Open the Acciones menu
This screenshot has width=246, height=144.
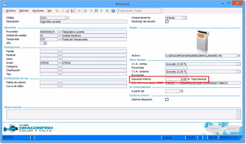point(38,11)
